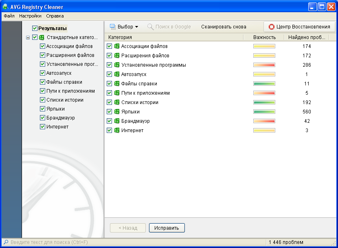Click the green icon in the Расширения файлов list row

click(x=116, y=56)
